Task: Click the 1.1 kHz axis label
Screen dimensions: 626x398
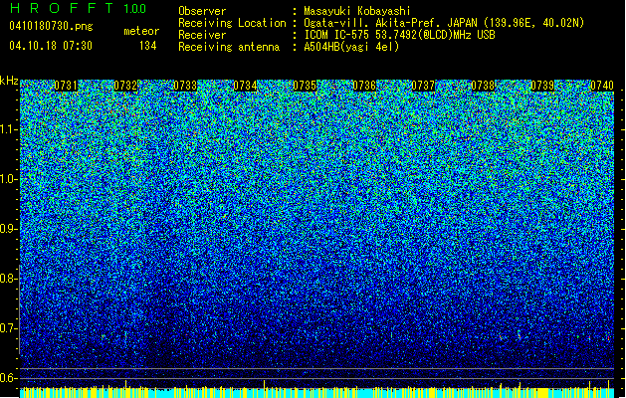Action: [x=8, y=129]
